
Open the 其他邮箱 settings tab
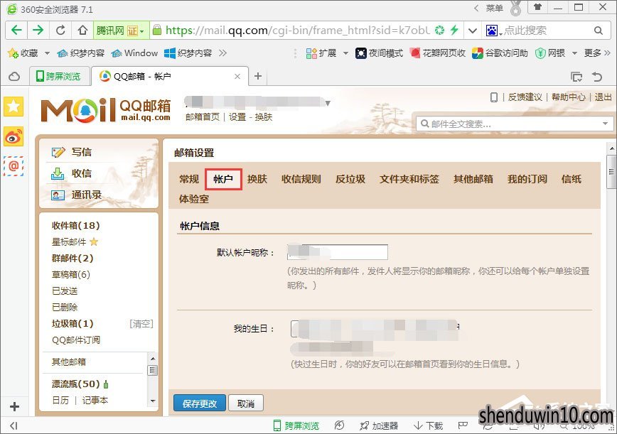pos(473,179)
